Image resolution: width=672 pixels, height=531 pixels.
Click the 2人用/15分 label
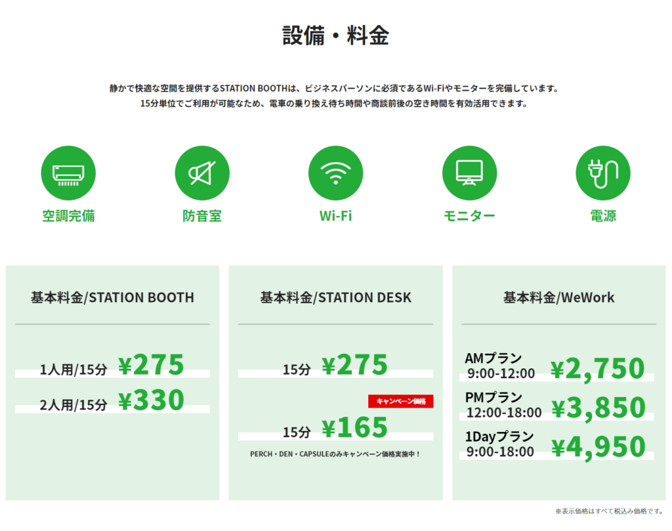tap(73, 404)
